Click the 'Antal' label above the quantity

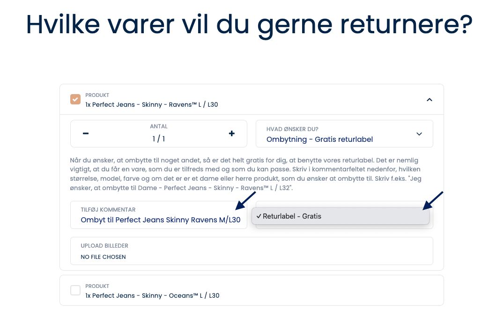pyautogui.click(x=159, y=126)
